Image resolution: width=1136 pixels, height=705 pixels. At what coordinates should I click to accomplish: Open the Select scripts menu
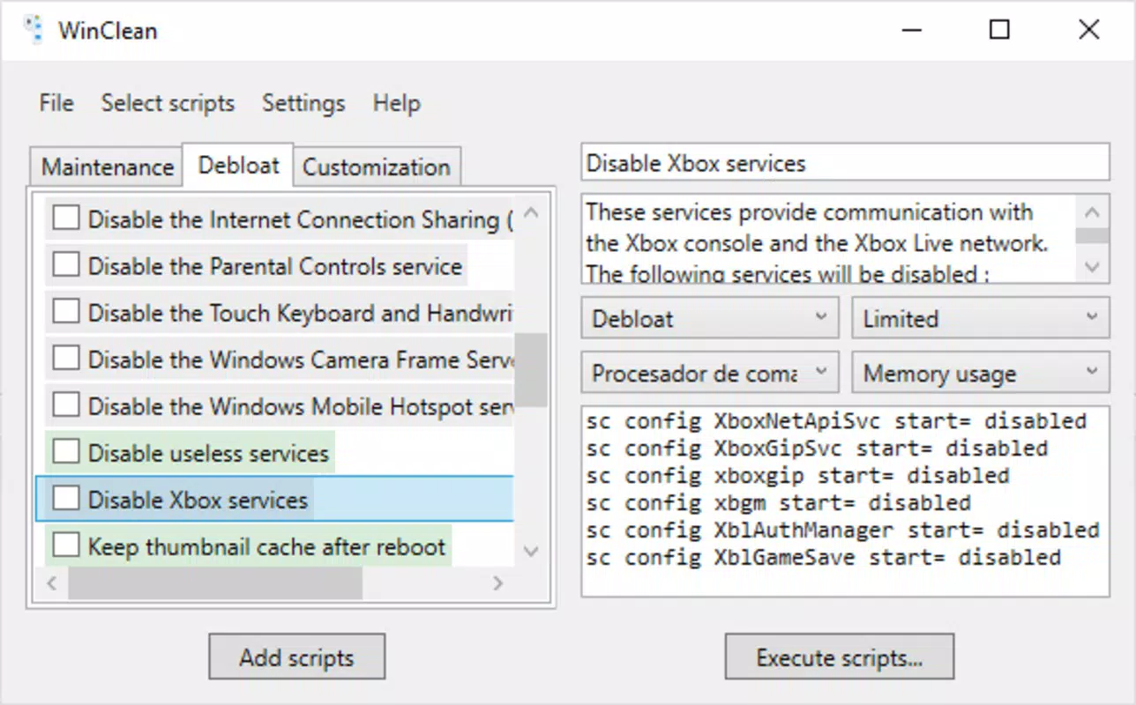click(x=168, y=103)
